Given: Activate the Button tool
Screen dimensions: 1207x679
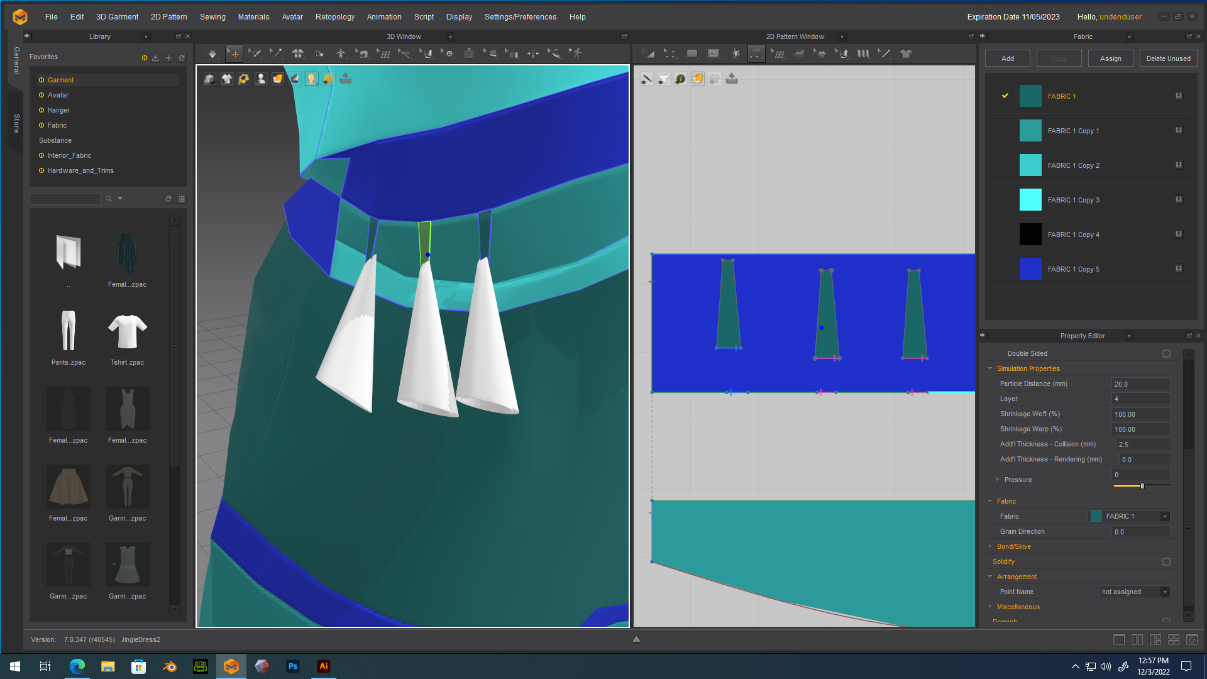Looking at the screenshot, I should click(x=449, y=53).
